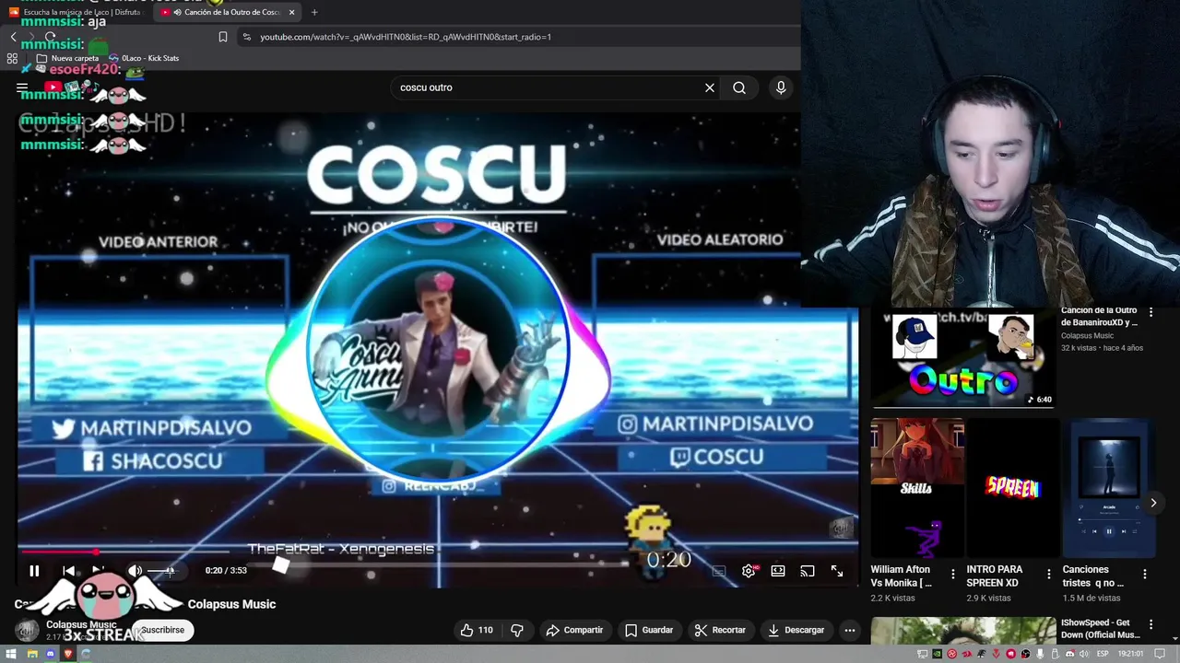The width and height of the screenshot is (1180, 663).
Task: Open options for William Afton Vs Monika
Action: (953, 574)
